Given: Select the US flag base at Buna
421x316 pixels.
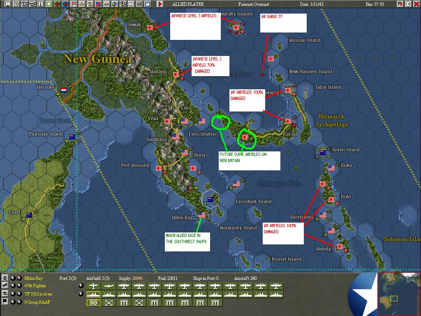Looking at the screenshot, I should [185, 152].
